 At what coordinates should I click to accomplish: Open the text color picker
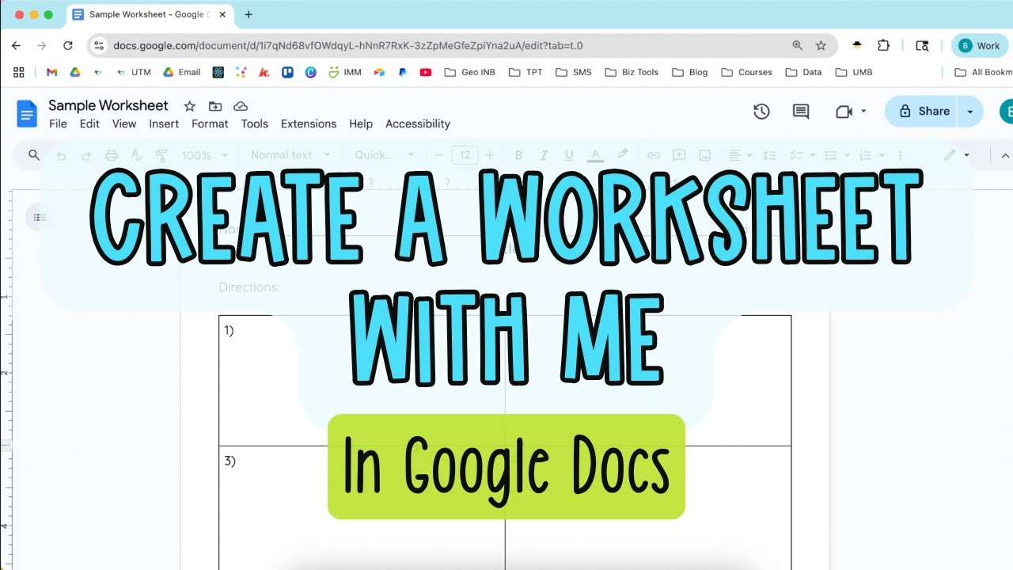pyautogui.click(x=595, y=155)
